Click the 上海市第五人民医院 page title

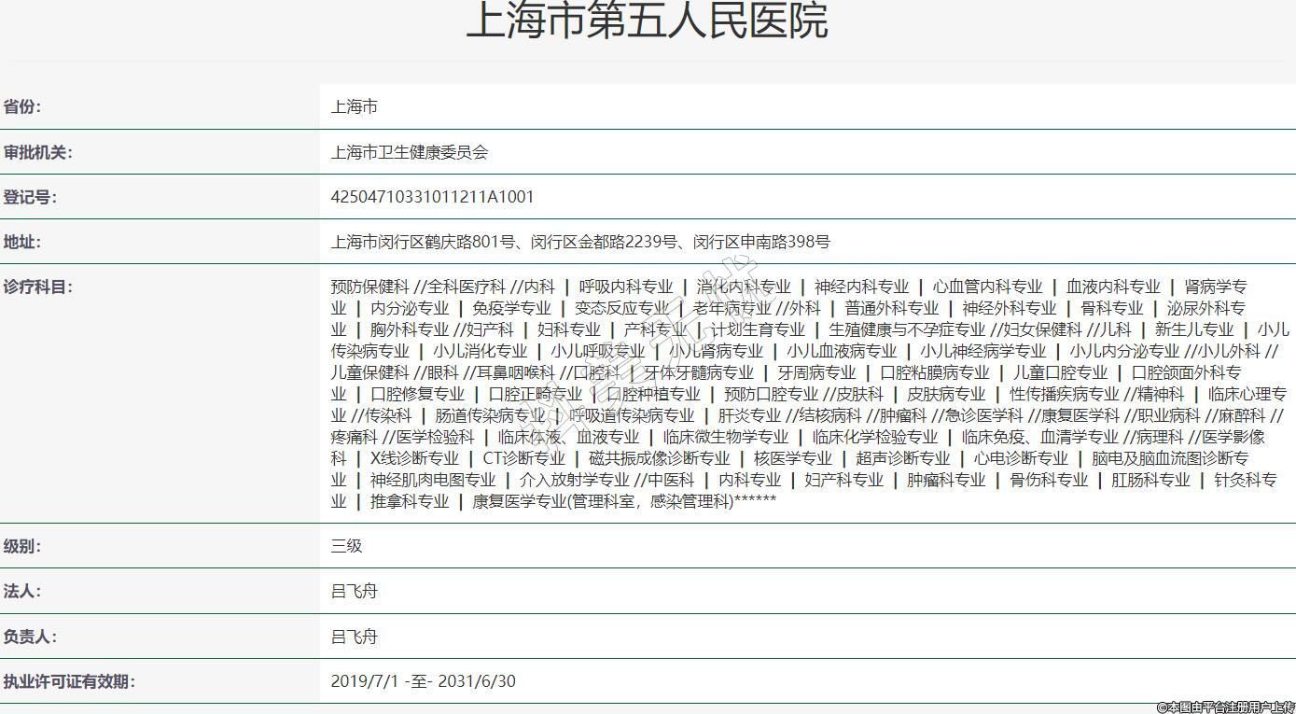coord(647,21)
